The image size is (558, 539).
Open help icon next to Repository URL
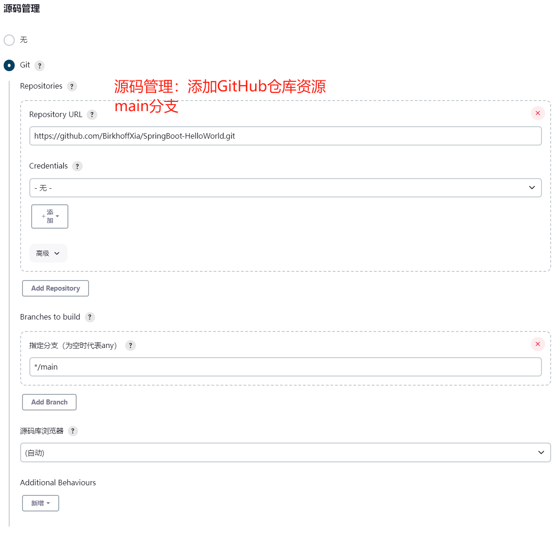pos(92,115)
